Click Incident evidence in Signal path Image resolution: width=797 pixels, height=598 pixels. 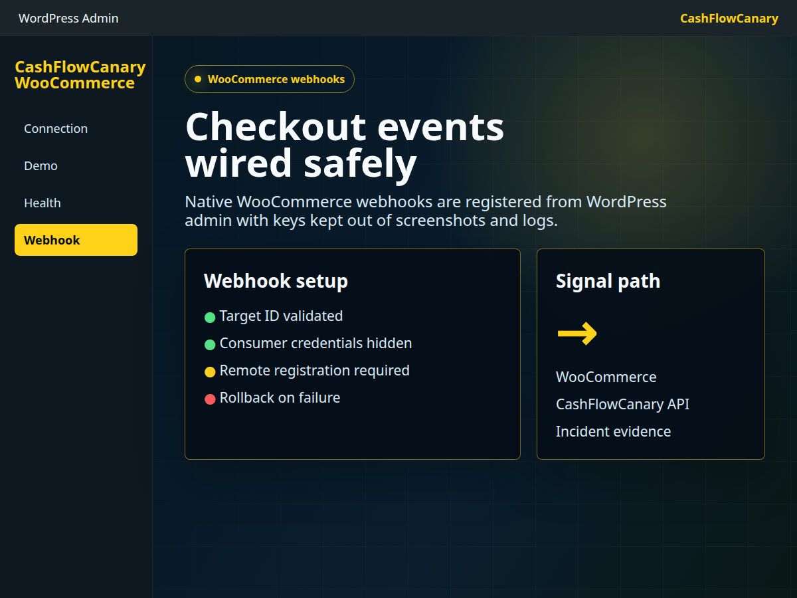tap(613, 432)
